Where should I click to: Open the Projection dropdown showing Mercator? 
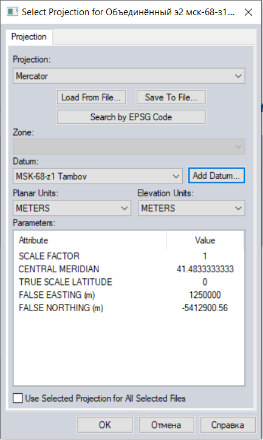[x=129, y=76]
